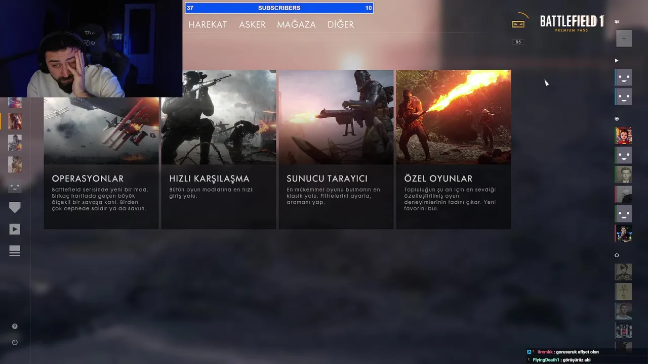The width and height of the screenshot is (648, 364).
Task: Click the streamer webcam overlay
Action: click(x=91, y=49)
